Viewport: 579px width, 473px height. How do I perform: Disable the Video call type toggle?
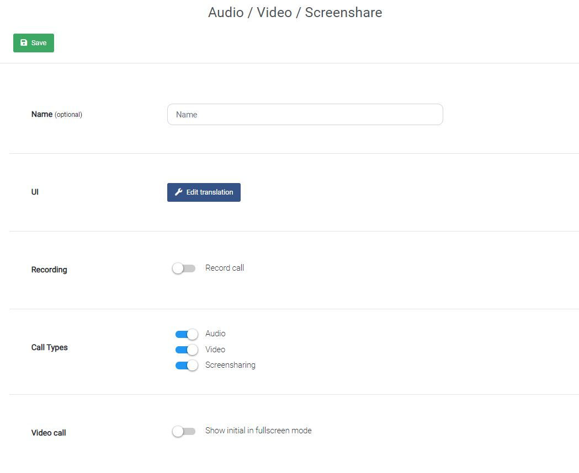(x=187, y=350)
